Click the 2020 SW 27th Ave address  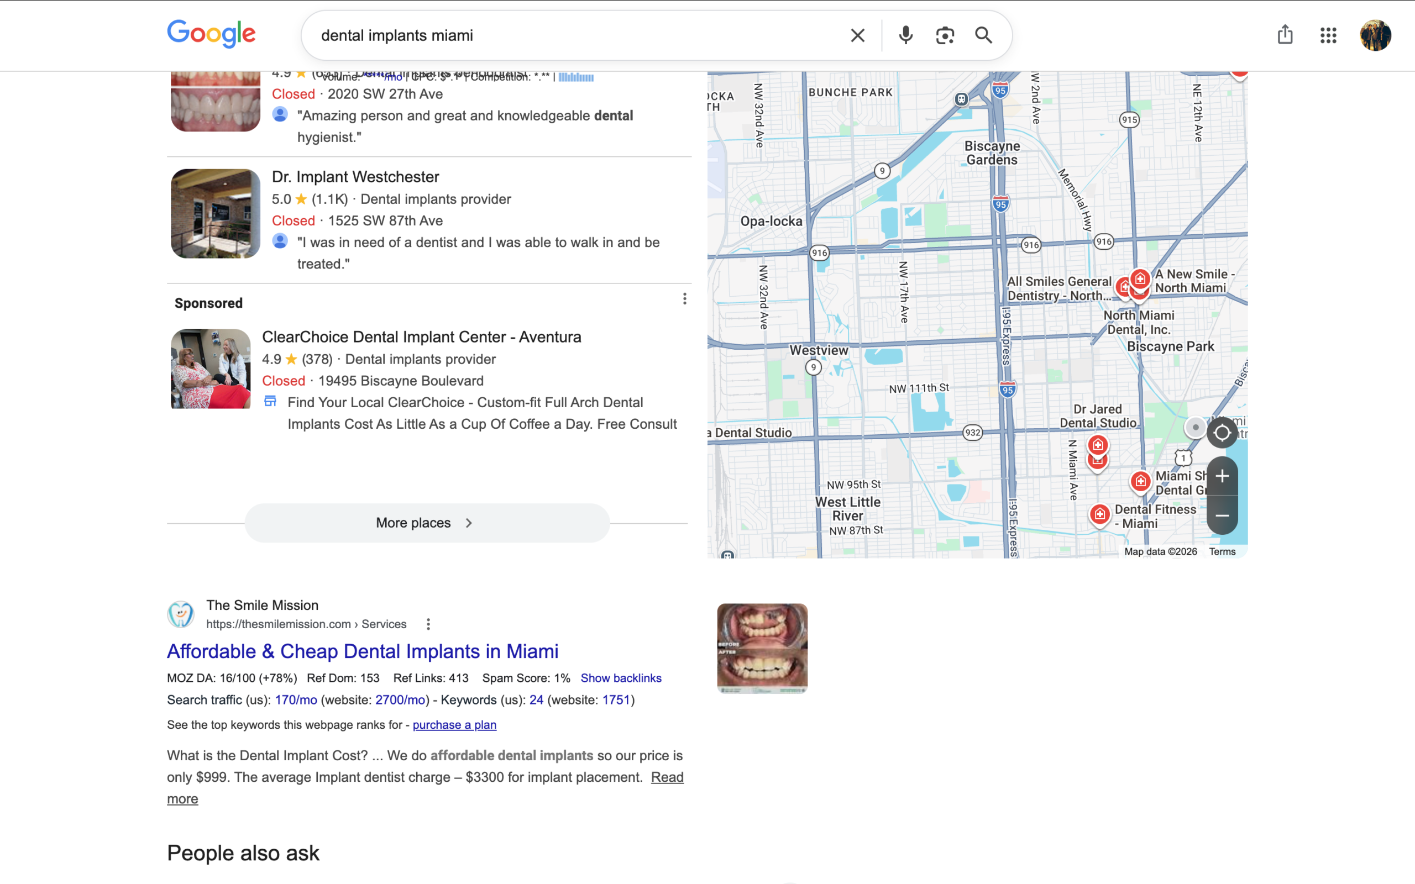pos(385,93)
